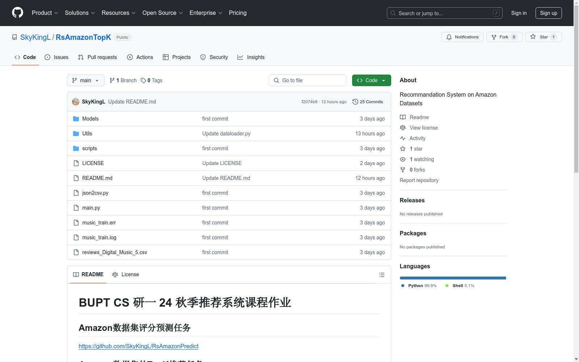Click the Python language bar segment
This screenshot has width=579, height=362.
(453, 278)
